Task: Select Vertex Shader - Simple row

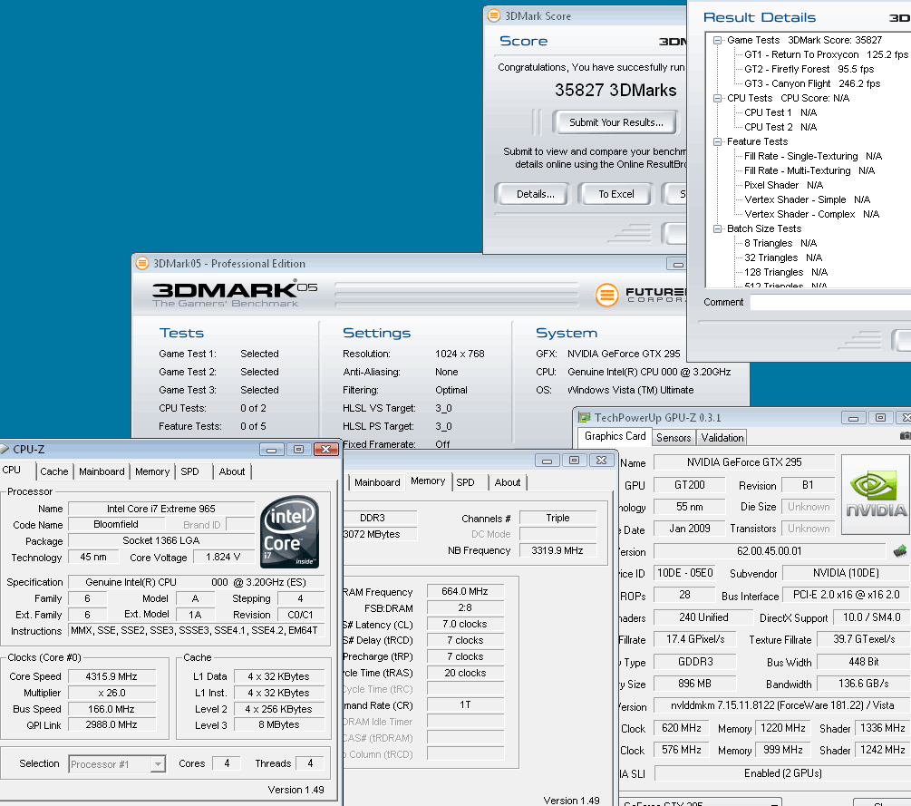Action: click(807, 199)
